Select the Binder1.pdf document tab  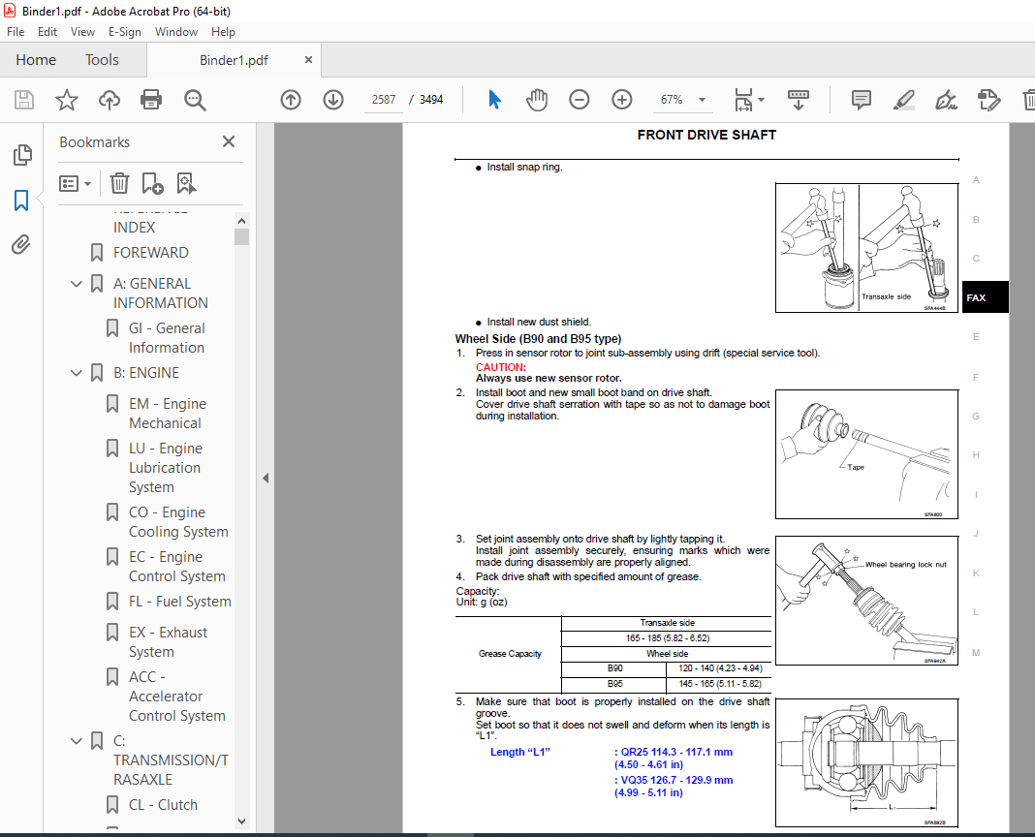click(234, 60)
